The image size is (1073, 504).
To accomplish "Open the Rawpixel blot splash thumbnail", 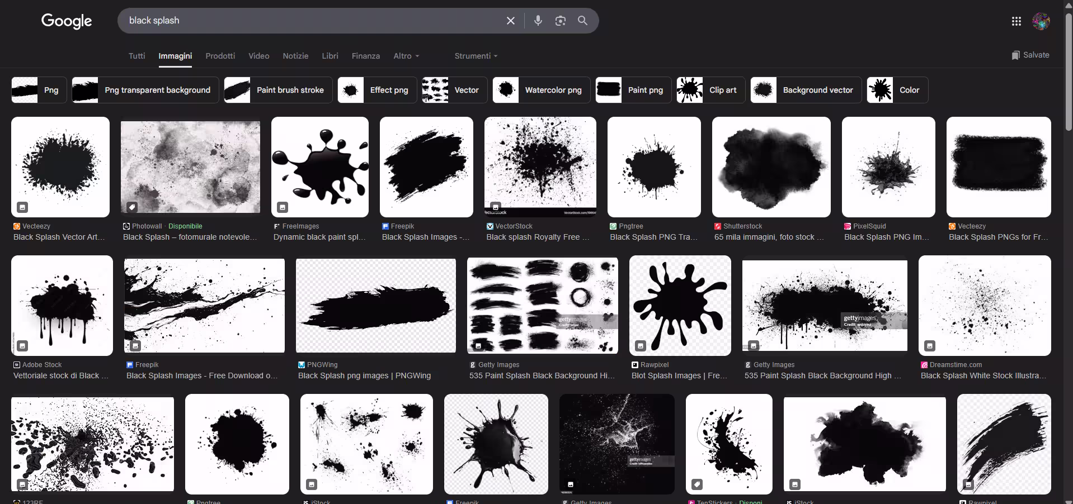I will [x=680, y=306].
